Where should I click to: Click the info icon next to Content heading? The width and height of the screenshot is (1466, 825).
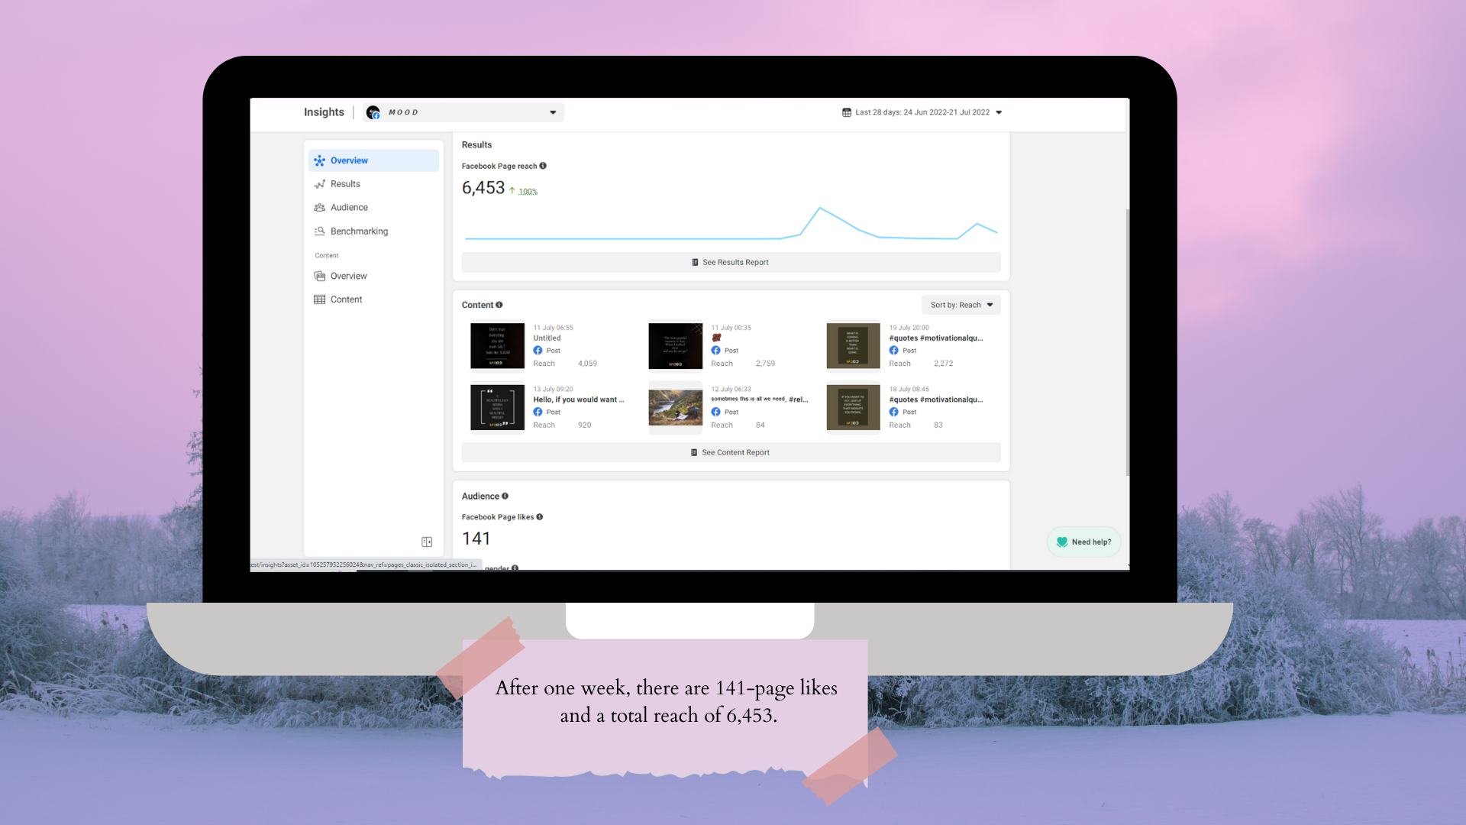point(499,305)
